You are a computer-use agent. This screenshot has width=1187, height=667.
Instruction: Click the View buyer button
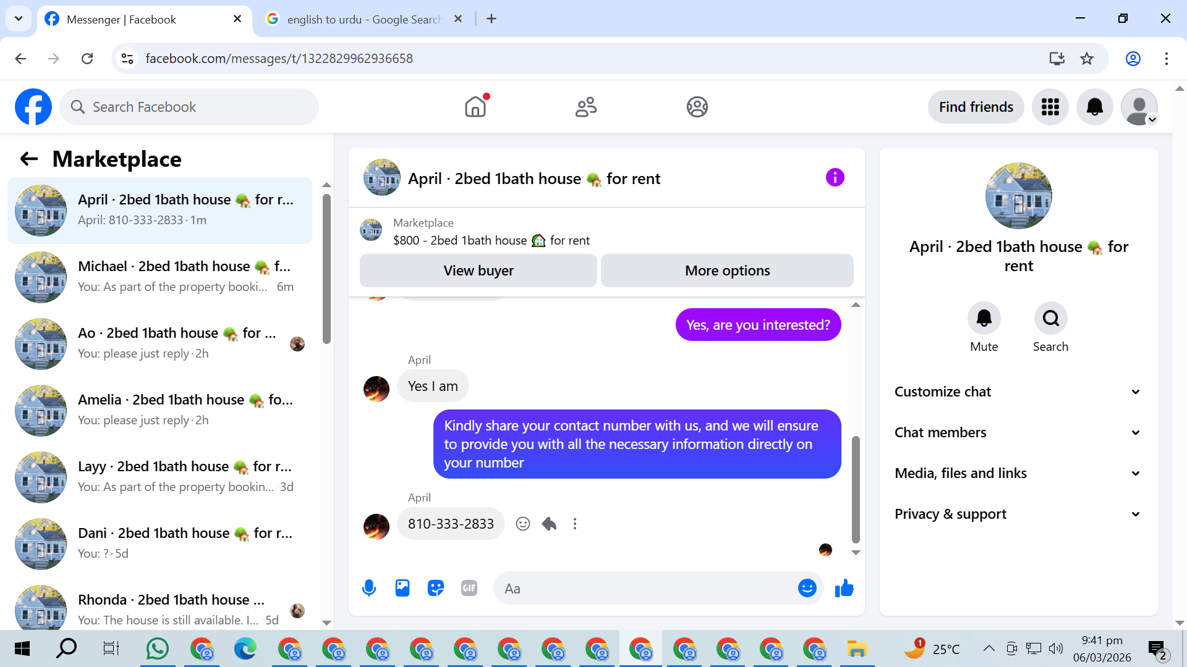(x=478, y=271)
